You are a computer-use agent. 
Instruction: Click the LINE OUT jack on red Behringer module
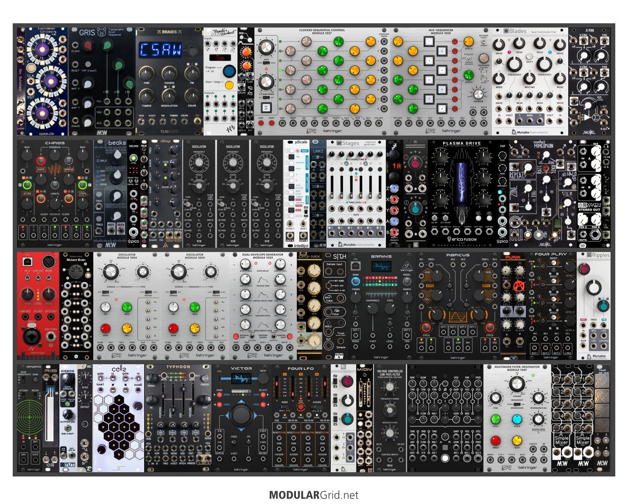coord(25,318)
